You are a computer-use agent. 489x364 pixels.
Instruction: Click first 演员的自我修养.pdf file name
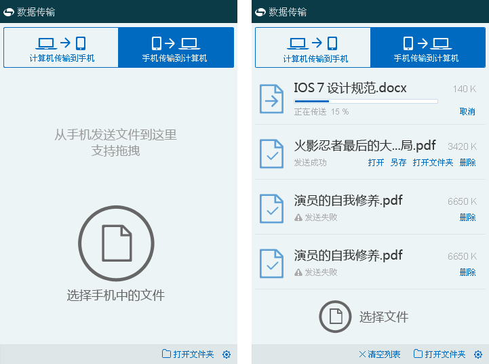click(x=348, y=201)
